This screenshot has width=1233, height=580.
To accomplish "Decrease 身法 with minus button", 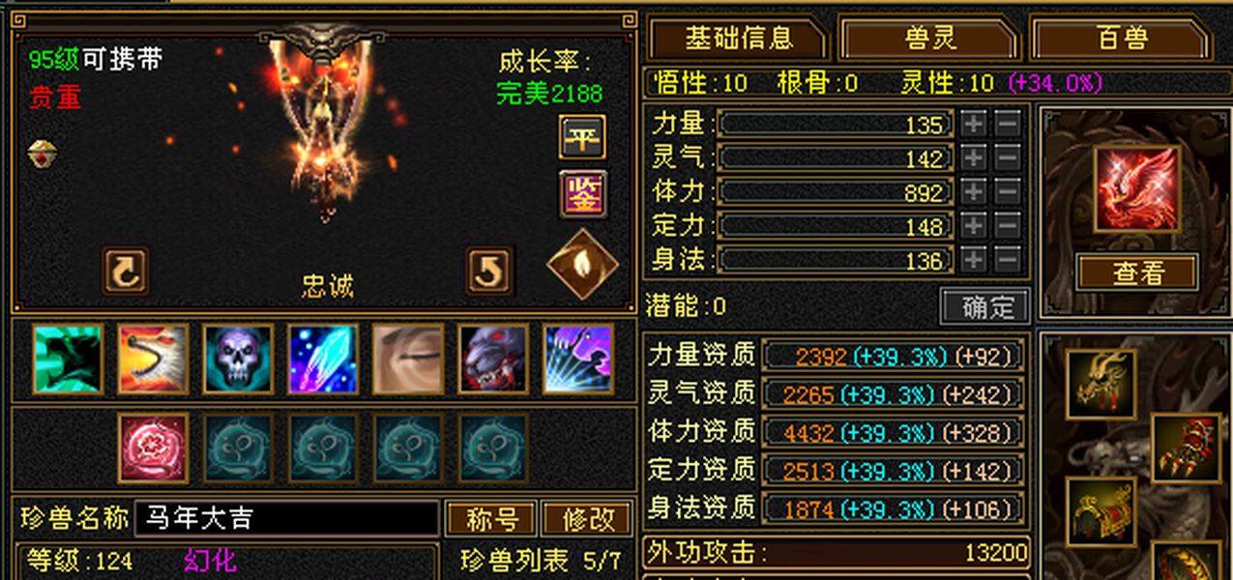I will click(1007, 259).
